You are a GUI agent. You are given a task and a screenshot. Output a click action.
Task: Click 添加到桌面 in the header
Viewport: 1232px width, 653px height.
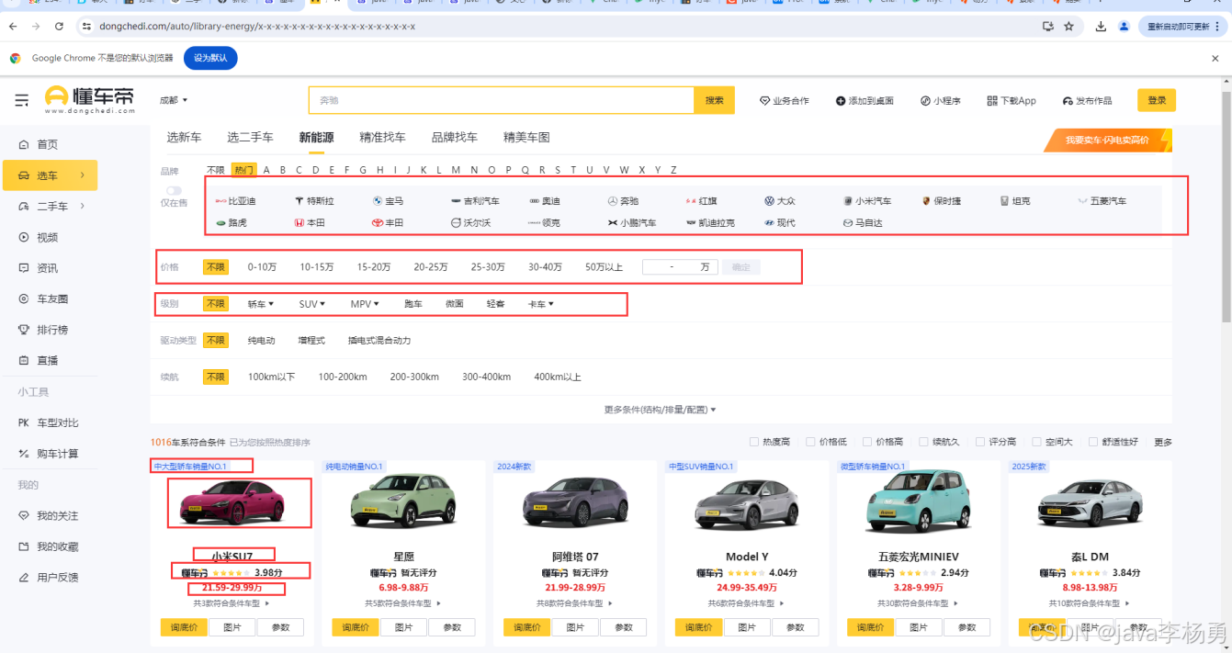pyautogui.click(x=865, y=101)
